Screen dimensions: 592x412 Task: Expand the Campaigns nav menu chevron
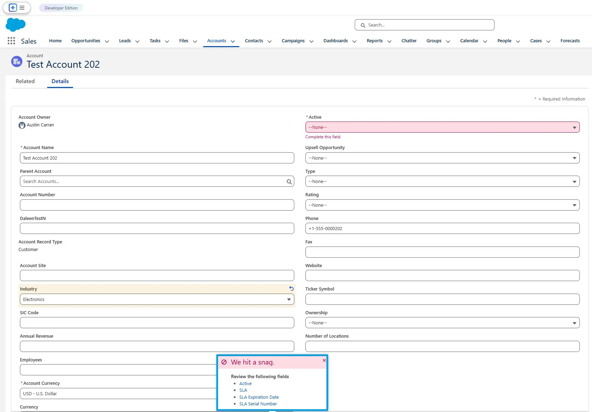point(311,41)
